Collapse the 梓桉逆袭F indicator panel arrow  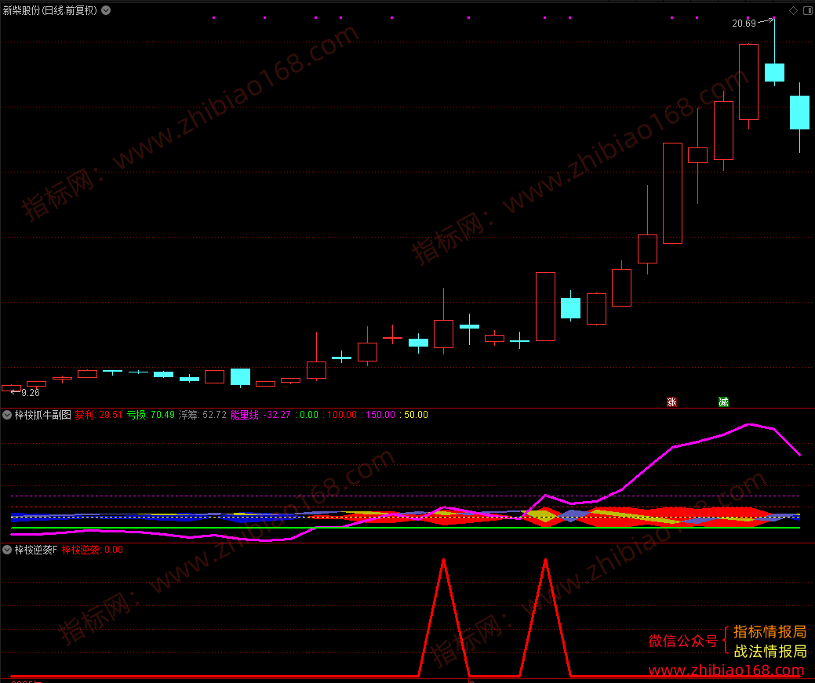[x=7, y=550]
